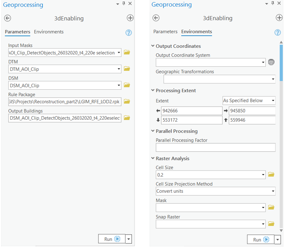Screen dimensions: 285x248
Task: Browse for Rule Package file folder icon
Action: point(127,101)
